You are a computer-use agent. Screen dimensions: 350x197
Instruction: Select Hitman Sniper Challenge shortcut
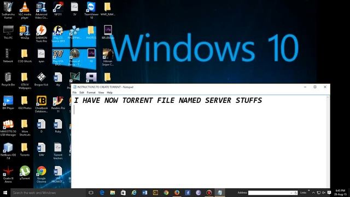(x=108, y=57)
